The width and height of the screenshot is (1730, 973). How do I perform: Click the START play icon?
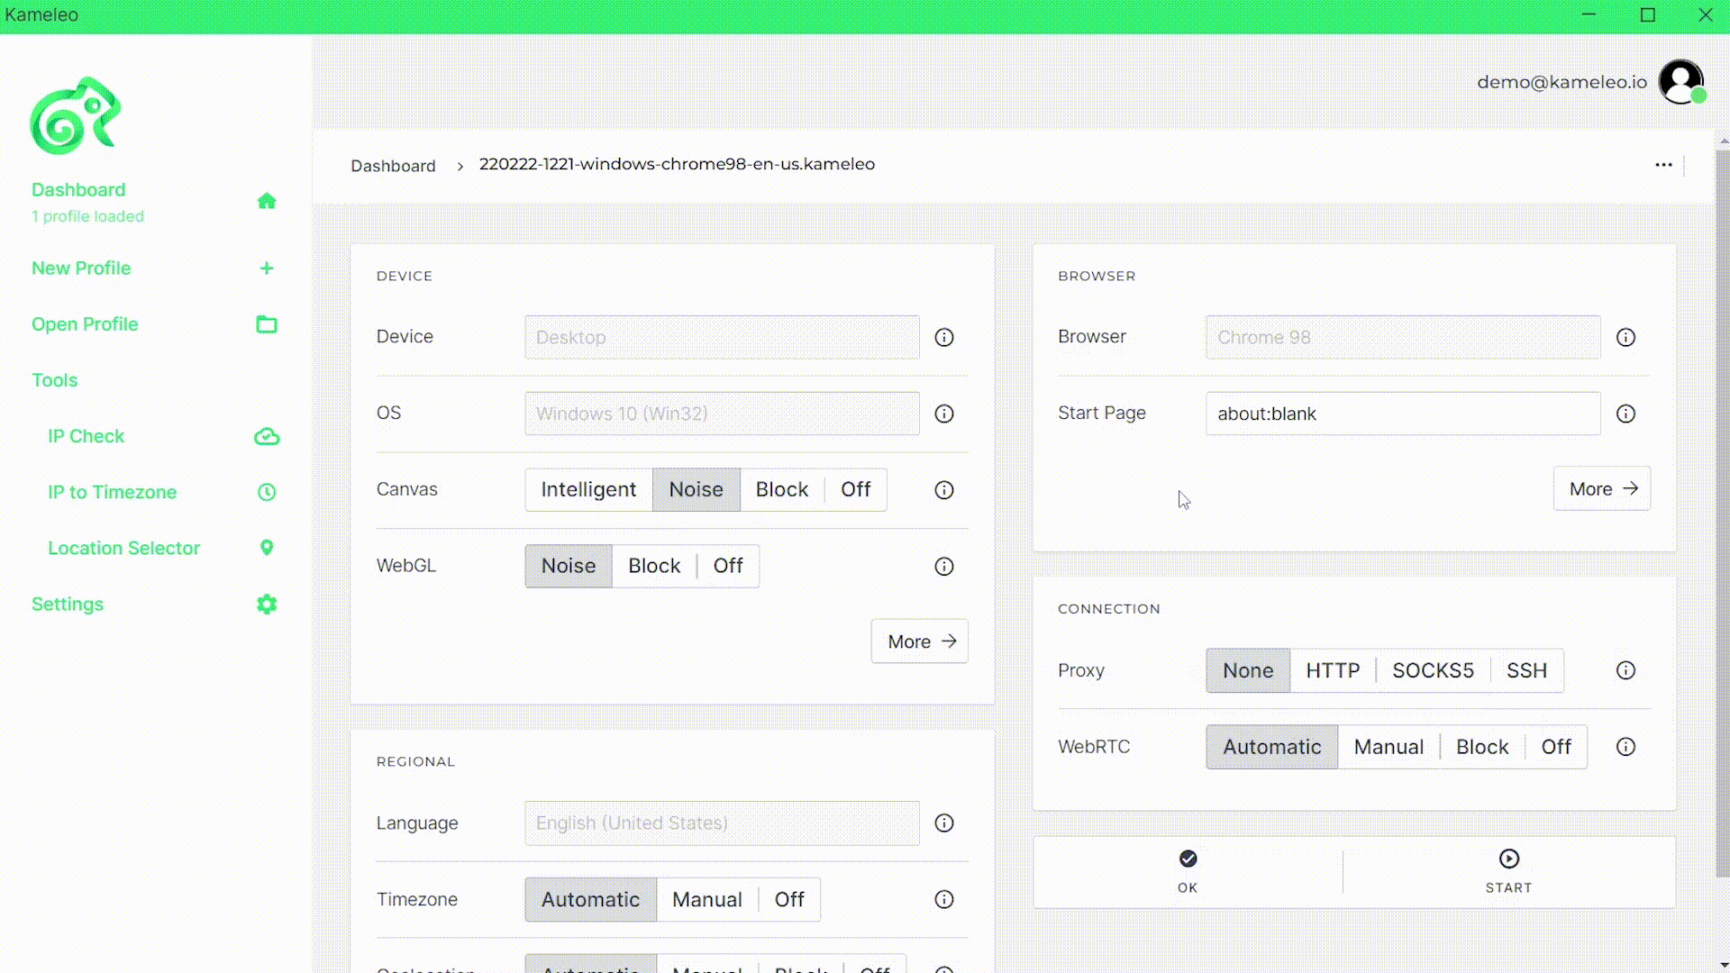pos(1508,859)
